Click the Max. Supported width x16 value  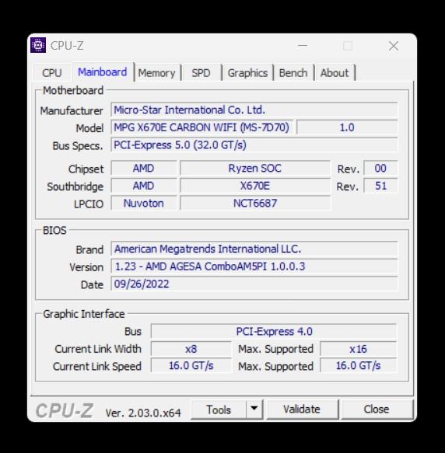point(358,349)
